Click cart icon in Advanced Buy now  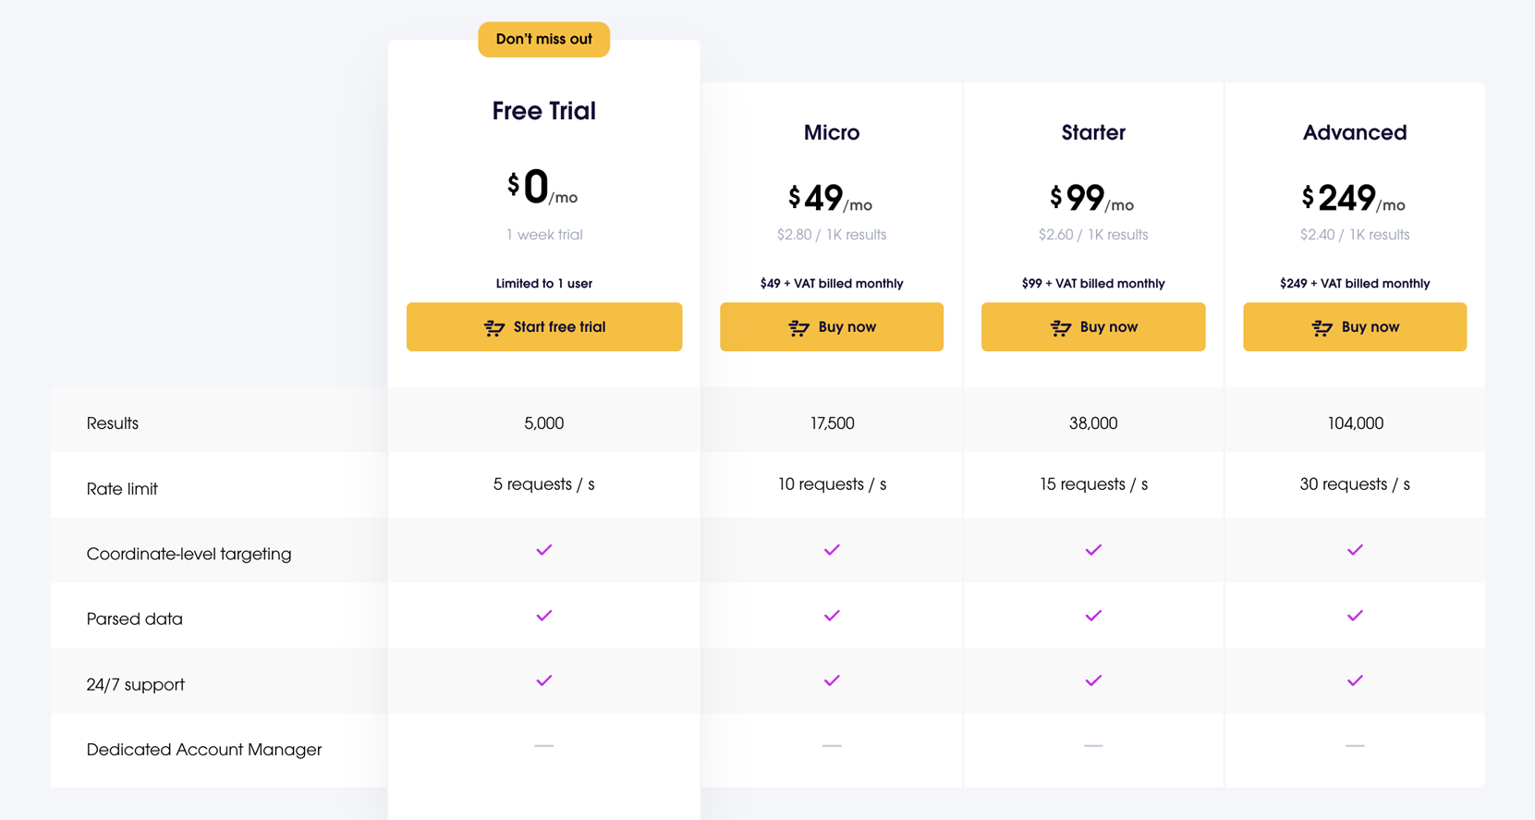click(1322, 327)
